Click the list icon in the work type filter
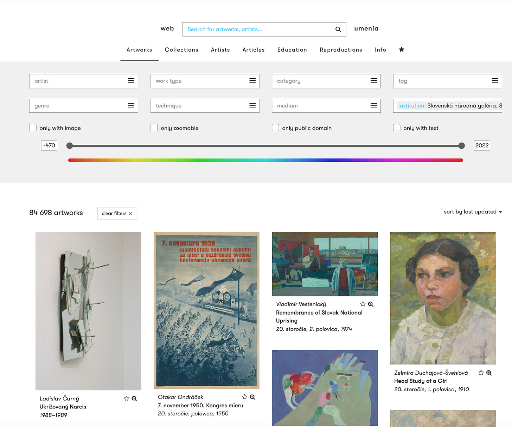Image resolution: width=512 pixels, height=427 pixels. tap(252, 81)
